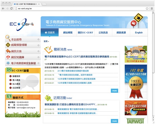Viewport: 155px width, 124px height.
Task: Reload the page with refresh icon
Action: tap(11, 9)
